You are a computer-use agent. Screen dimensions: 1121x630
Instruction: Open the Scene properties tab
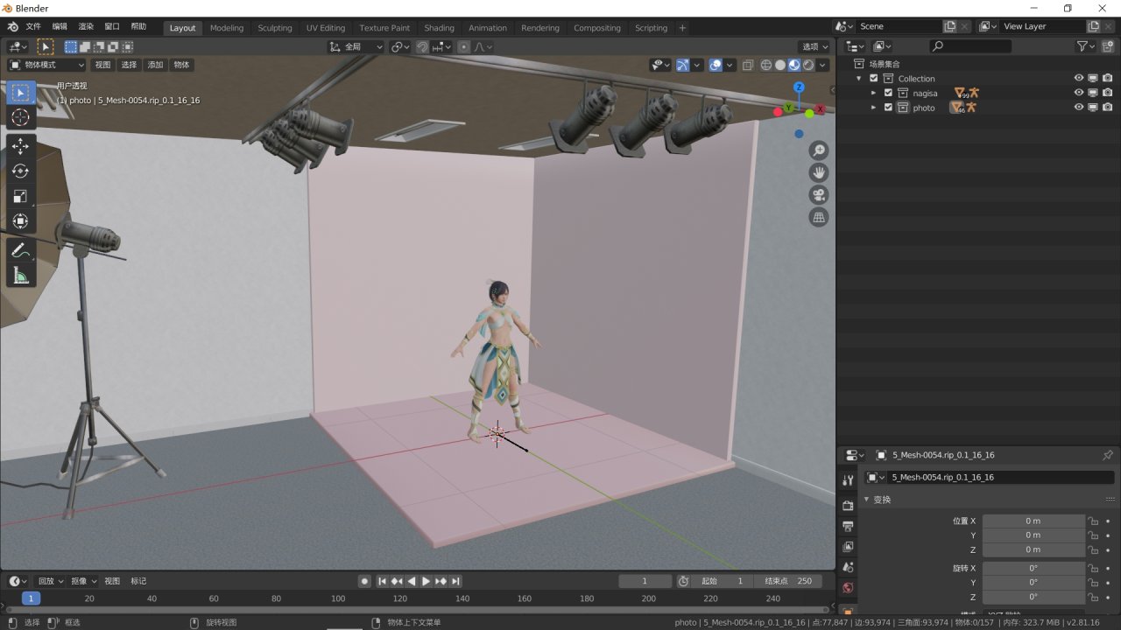[848, 567]
